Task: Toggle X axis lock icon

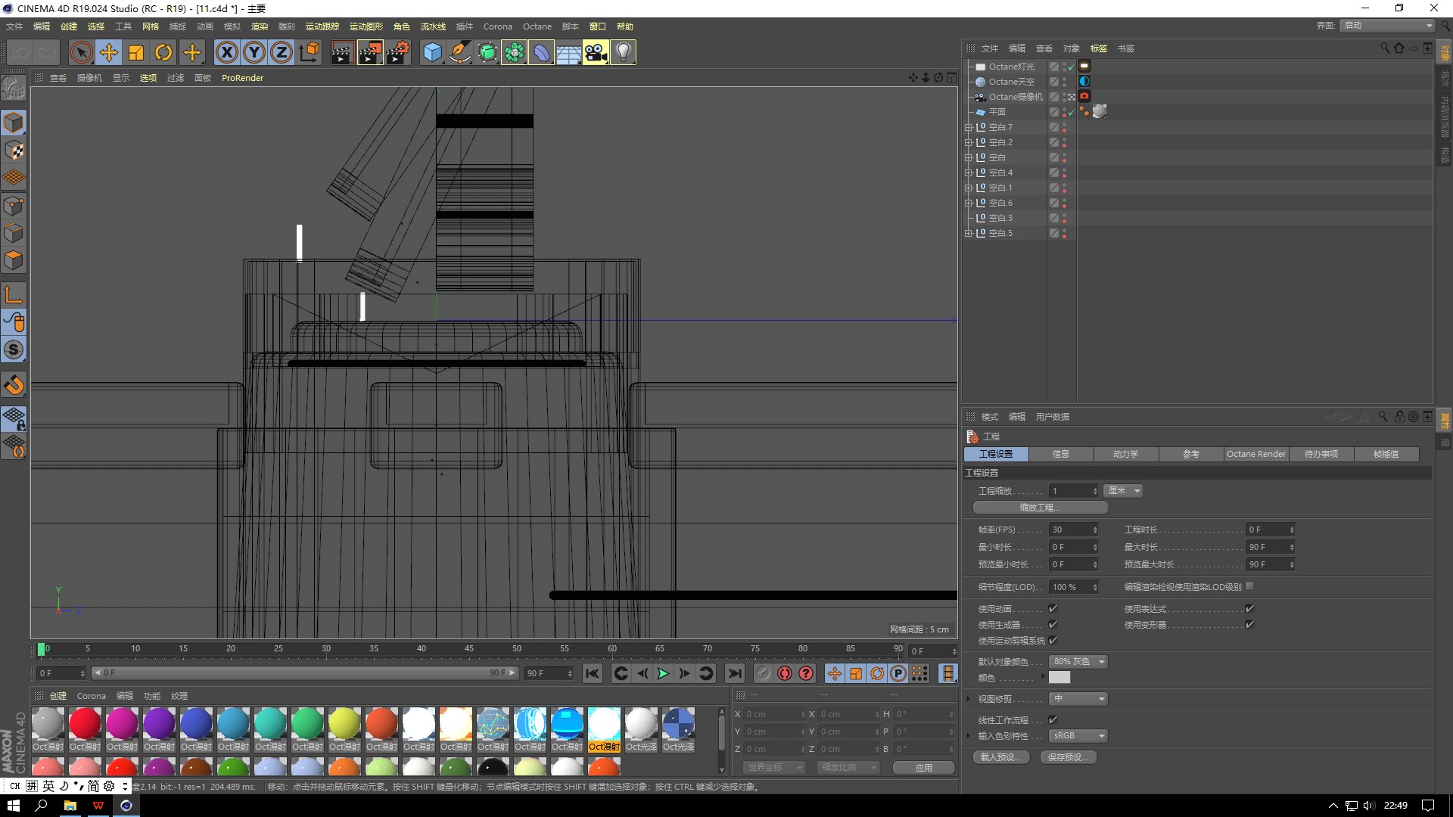Action: [226, 52]
